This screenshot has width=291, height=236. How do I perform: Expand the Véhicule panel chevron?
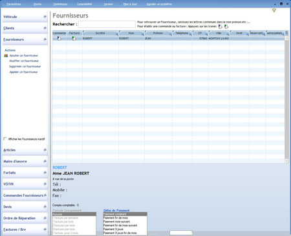click(x=45, y=17)
